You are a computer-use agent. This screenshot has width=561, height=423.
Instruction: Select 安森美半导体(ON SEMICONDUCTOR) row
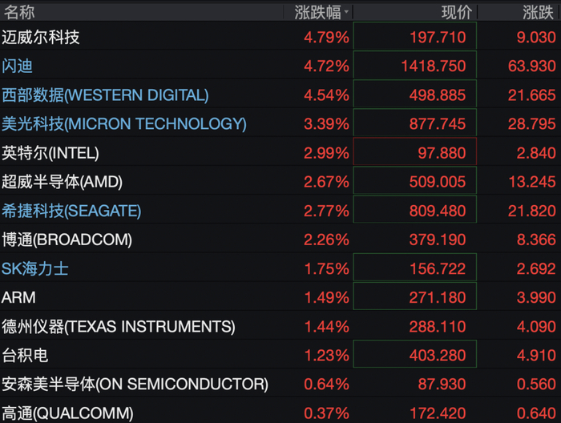(280, 385)
